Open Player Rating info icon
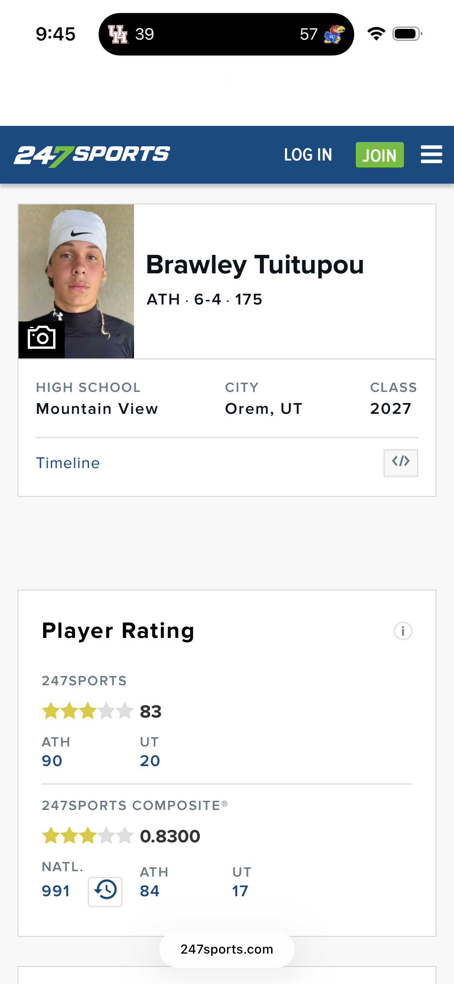The image size is (454, 984). point(403,631)
